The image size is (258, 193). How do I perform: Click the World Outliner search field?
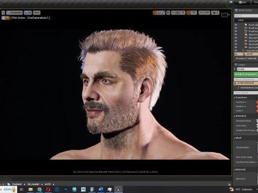click(x=246, y=16)
